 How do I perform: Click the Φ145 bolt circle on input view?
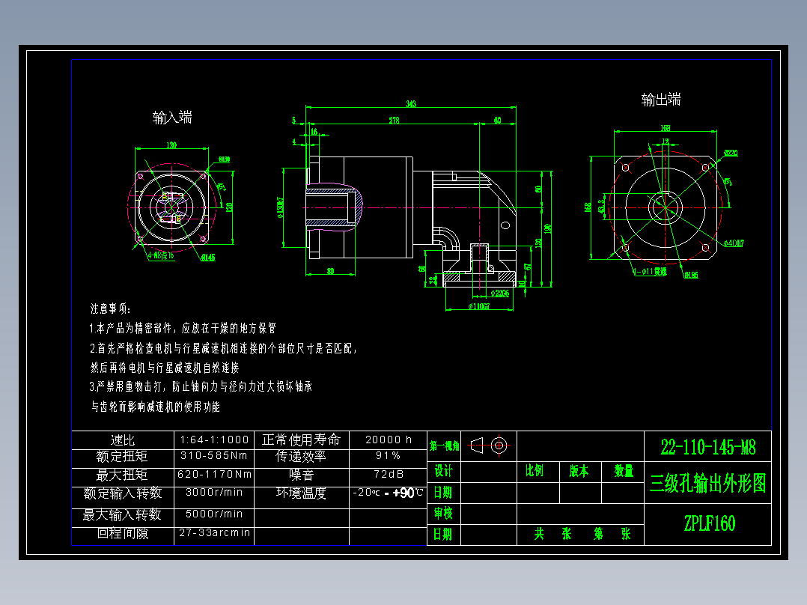point(207,257)
